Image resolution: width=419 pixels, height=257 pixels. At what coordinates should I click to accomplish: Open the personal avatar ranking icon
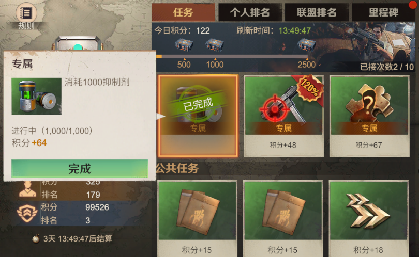(x=27, y=189)
